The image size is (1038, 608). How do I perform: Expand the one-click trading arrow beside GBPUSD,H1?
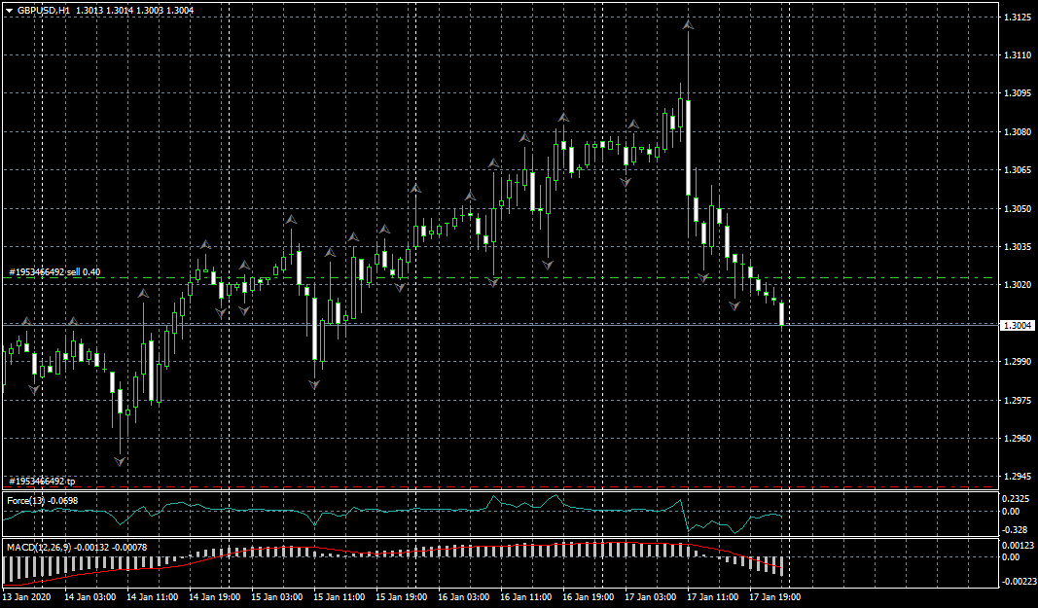tap(10, 11)
